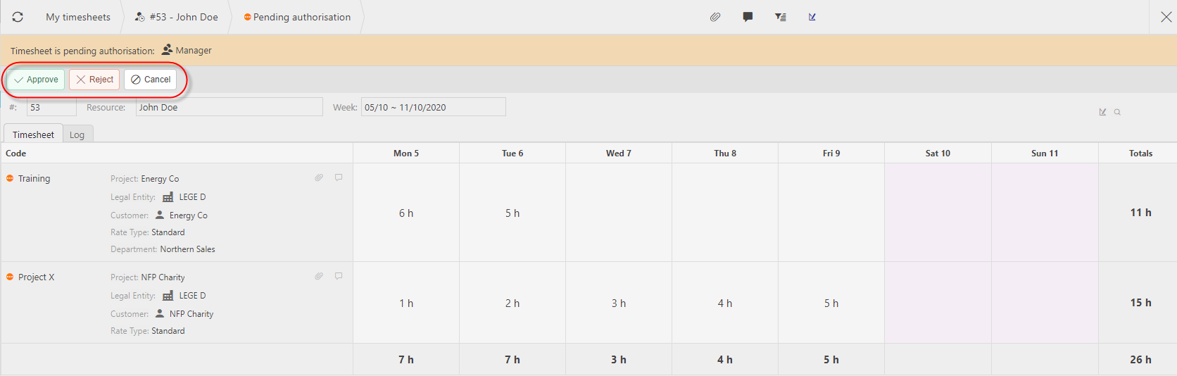Switch to the Log tab

[77, 134]
